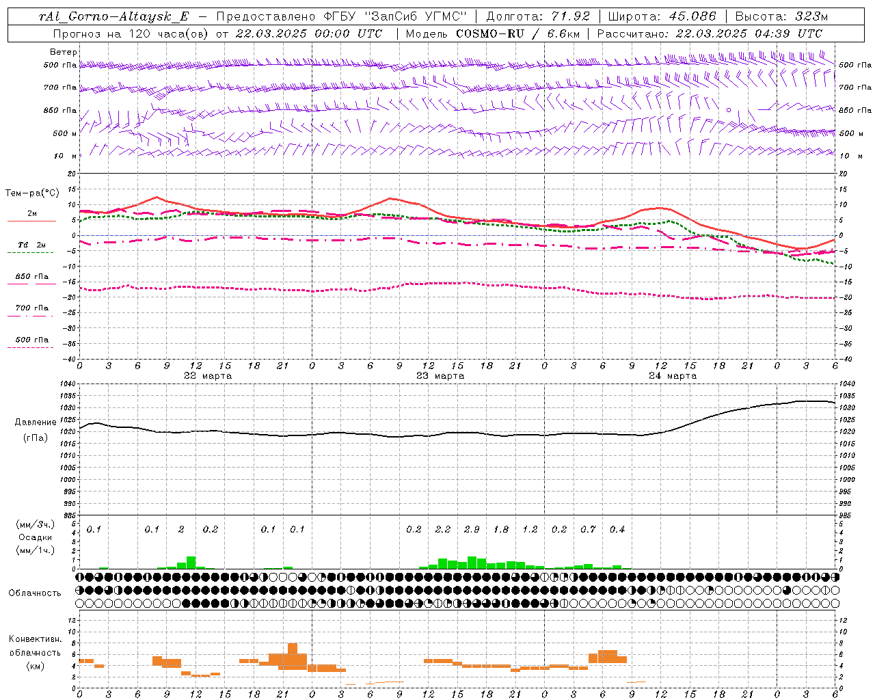Click the Td 2м dew point legend entry
This screenshot has width=875, height=700.
(31, 245)
